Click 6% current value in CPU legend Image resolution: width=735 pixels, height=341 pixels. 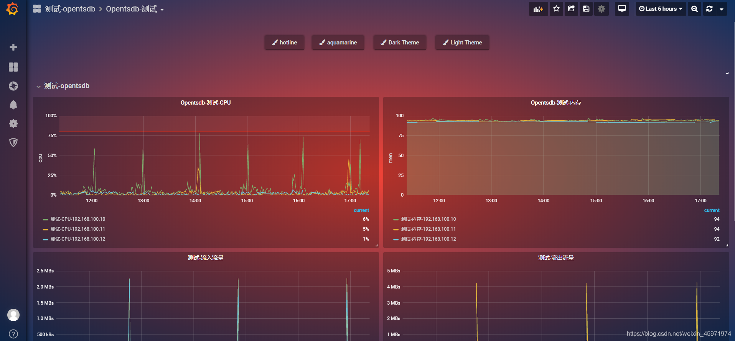click(366, 219)
